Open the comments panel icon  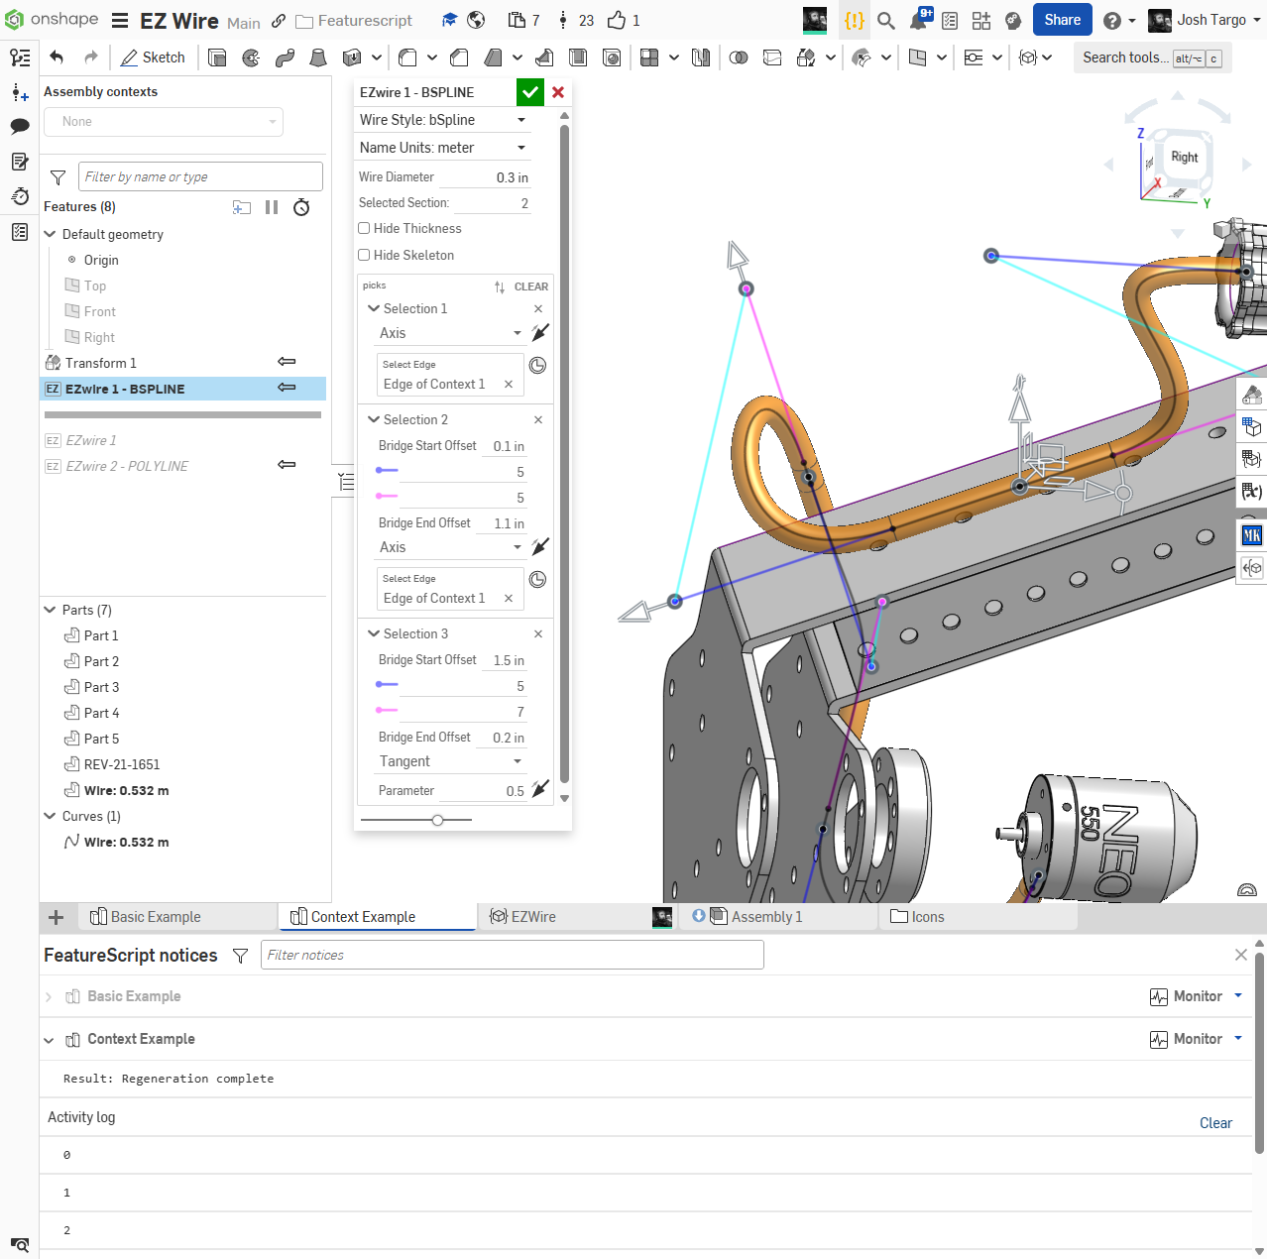pos(20,126)
